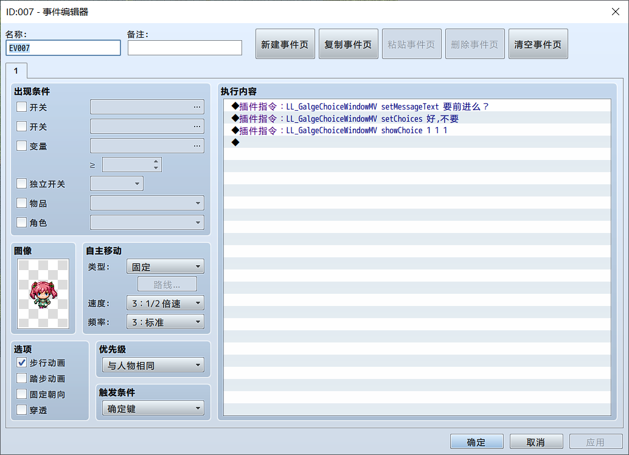The image size is (629, 455).
Task: Open the 触发条件 dropdown showing 确定键
Action: 153,408
